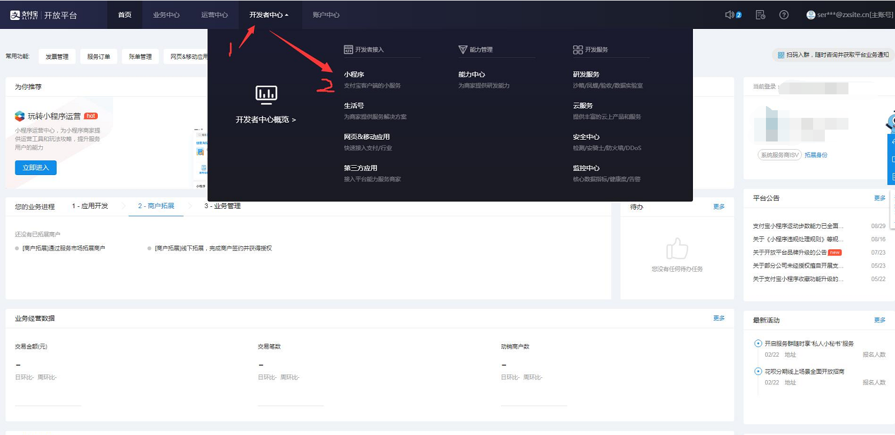Click the 玩转小程序运营 cube icon
The image size is (895, 435).
tap(20, 116)
